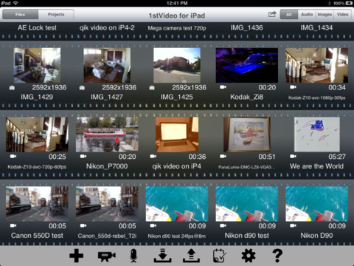Open IMG_1429 photo thumbnail

click(x=37, y=65)
